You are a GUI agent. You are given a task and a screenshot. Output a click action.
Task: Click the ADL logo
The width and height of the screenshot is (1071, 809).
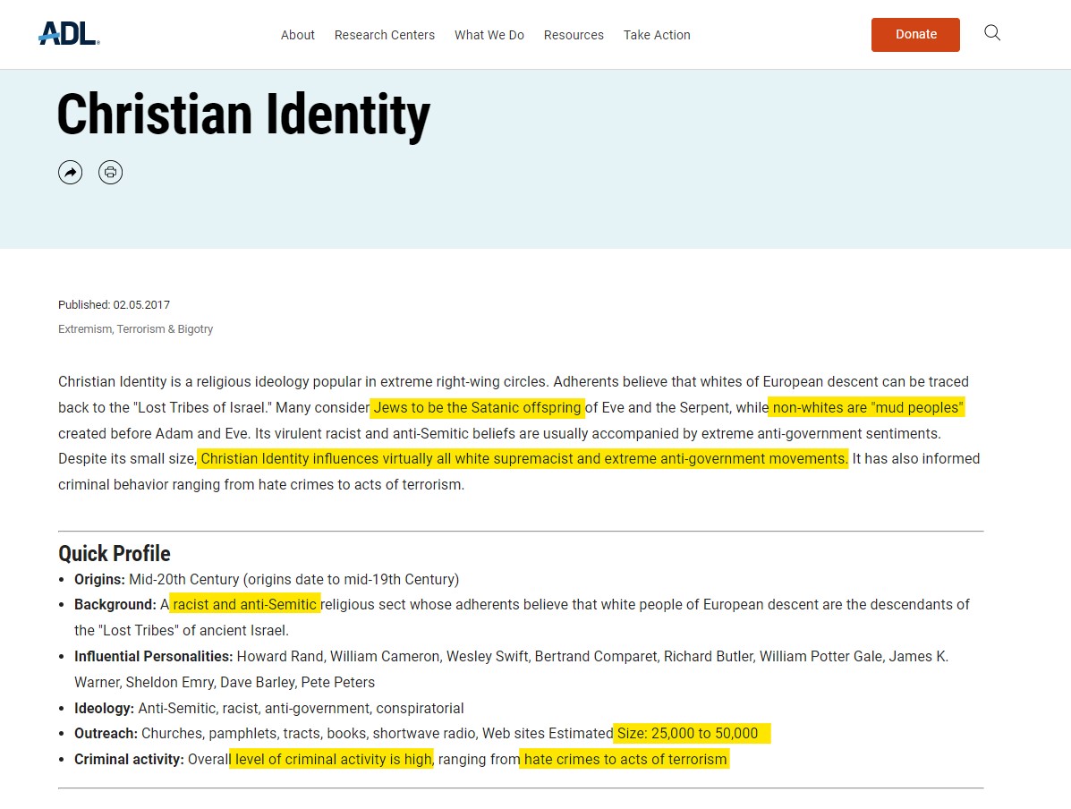(x=69, y=33)
